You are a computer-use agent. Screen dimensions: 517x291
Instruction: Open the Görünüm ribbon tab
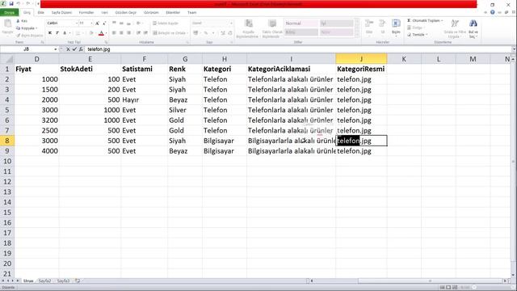(x=151, y=13)
